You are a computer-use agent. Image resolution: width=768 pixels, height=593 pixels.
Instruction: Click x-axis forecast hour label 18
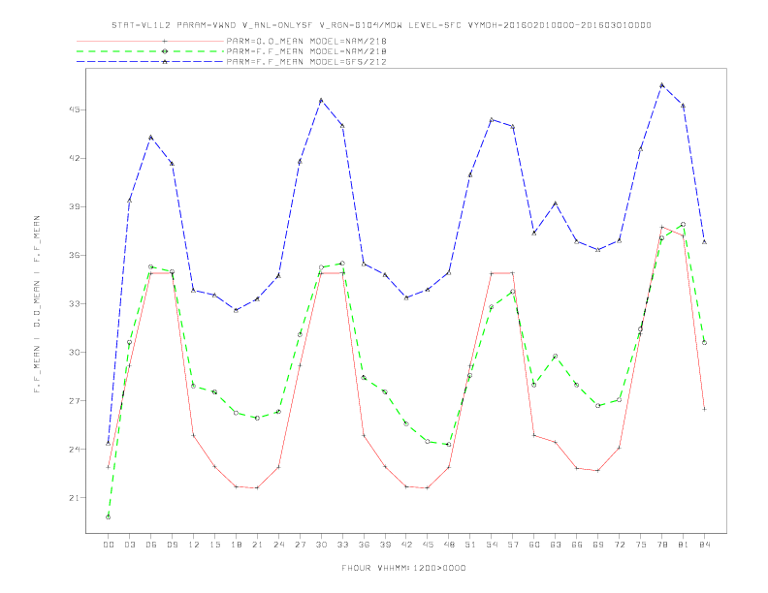pos(236,545)
